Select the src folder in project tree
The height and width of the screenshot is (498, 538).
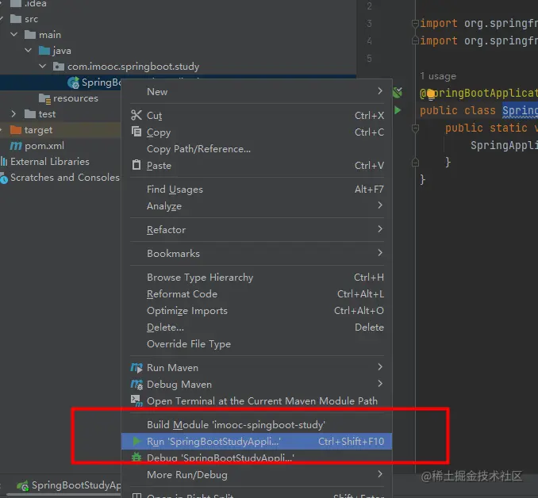pyautogui.click(x=31, y=19)
